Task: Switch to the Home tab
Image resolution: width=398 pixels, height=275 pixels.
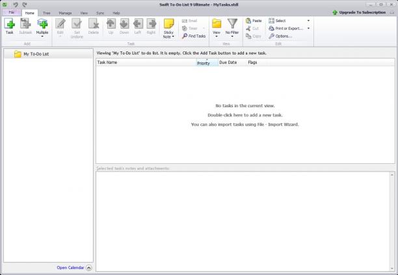Action: (30, 13)
